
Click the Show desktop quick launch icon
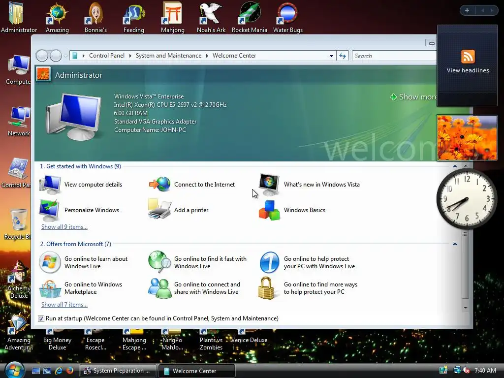coord(35,371)
